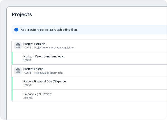Open the Project Falcon title
This screenshot has width=167, height=120.
(x=33, y=69)
